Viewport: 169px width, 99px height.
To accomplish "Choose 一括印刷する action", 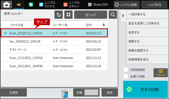I will coord(148,14).
